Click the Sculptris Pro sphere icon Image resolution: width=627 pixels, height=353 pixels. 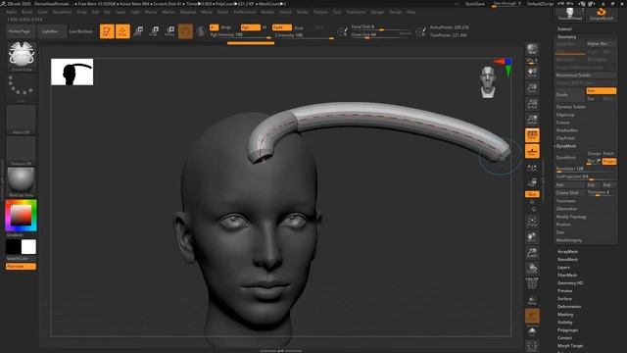pyautogui.click(x=201, y=31)
